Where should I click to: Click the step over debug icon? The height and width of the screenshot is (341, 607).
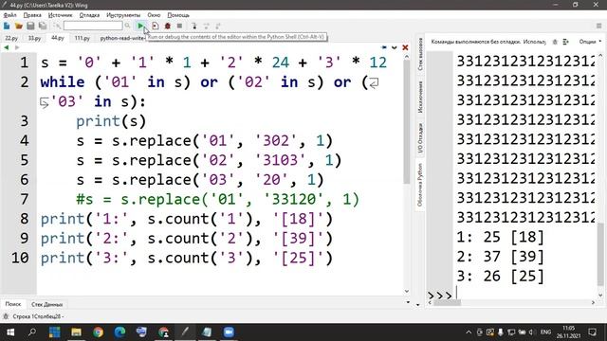207,26
